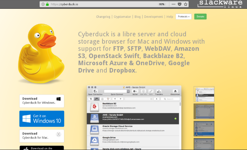Click the Search field in the Cyberduck window

tap(170, 99)
